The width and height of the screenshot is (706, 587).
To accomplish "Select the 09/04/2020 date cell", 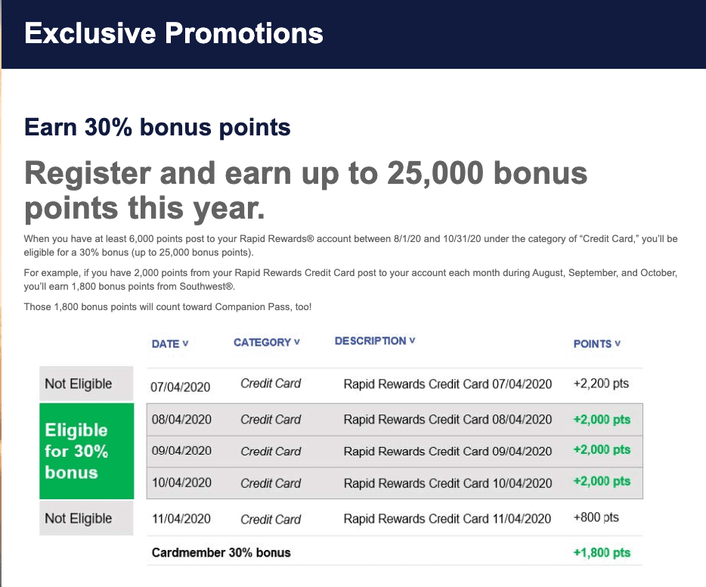I will pos(181,451).
